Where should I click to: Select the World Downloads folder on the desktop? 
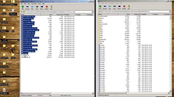point(4,39)
